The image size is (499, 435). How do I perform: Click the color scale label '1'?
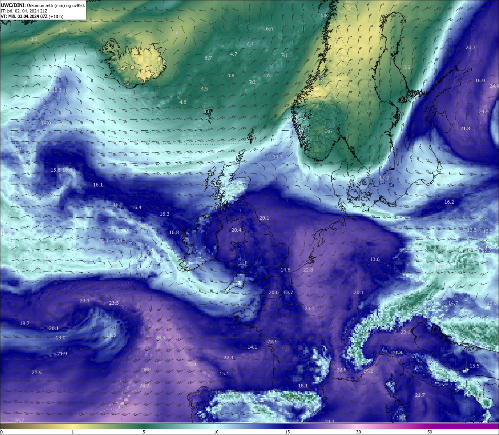[73, 432]
